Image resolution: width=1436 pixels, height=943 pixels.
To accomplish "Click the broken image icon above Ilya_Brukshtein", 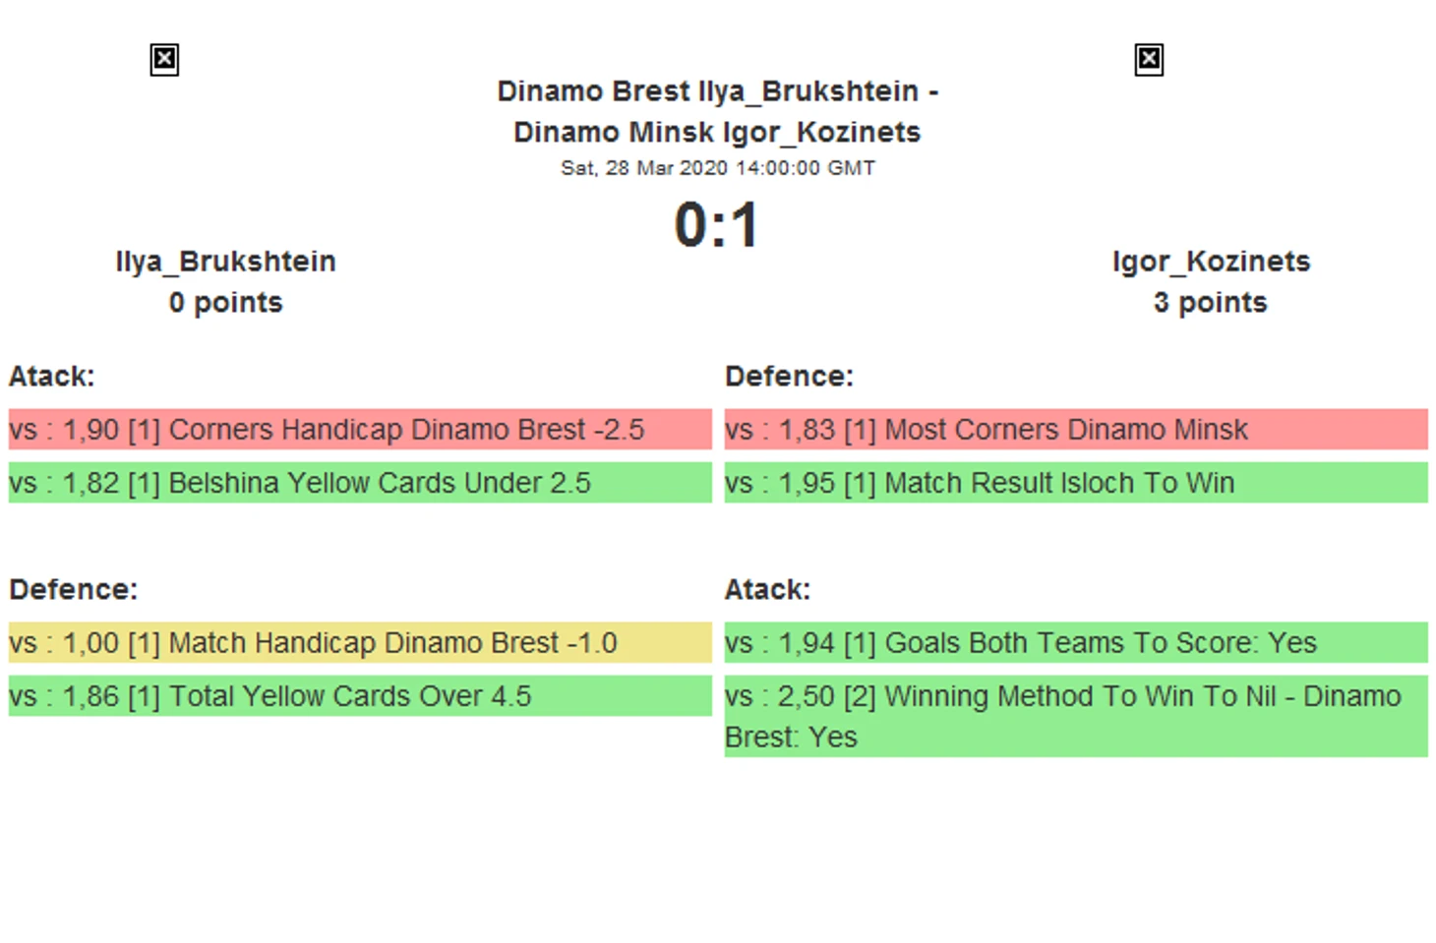I will click(164, 60).
